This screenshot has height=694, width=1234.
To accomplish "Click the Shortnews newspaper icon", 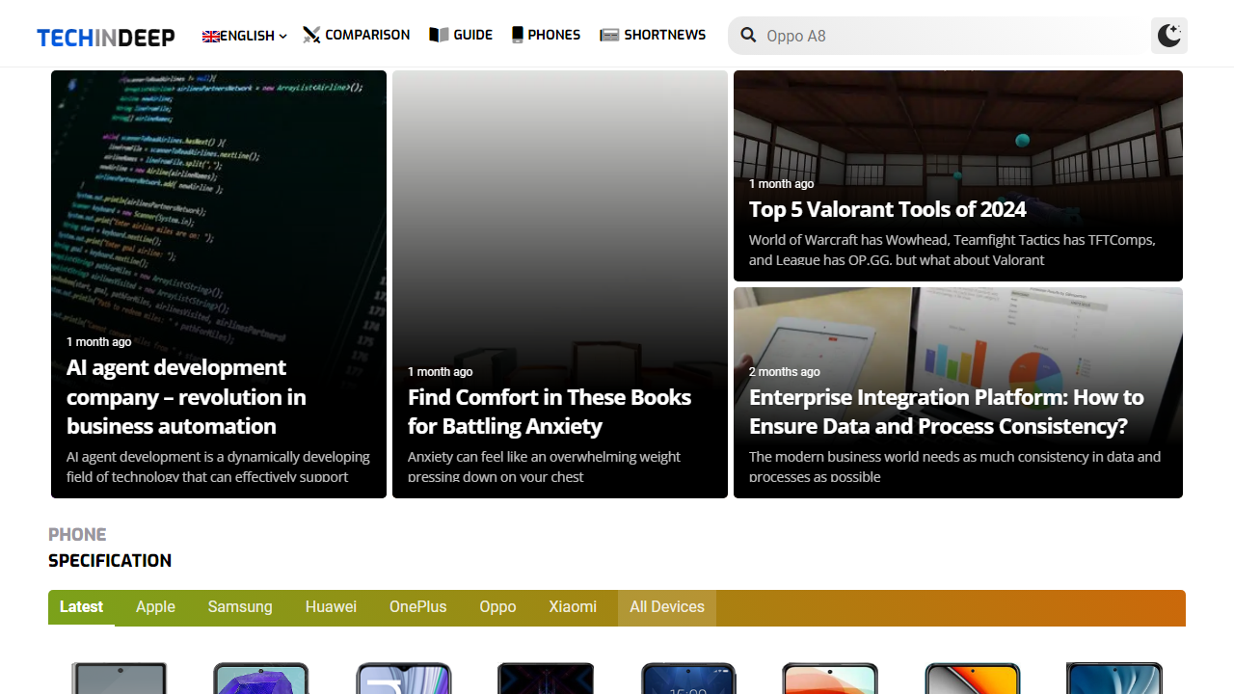I will [x=609, y=36].
